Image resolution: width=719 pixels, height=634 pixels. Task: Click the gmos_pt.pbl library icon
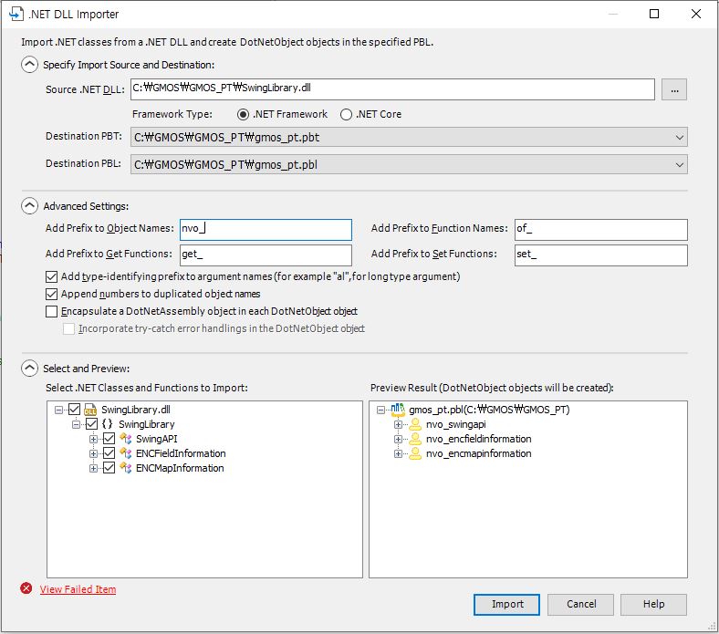click(x=398, y=410)
